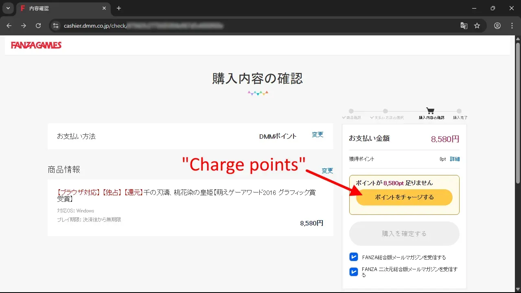Click 変更 beside 商品情報
Image resolution: width=521 pixels, height=293 pixels.
click(327, 171)
